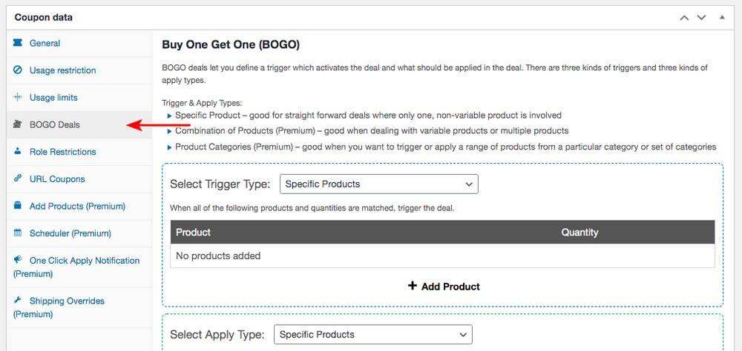Open One Click Apply Notification tab
The height and width of the screenshot is (351, 742).
click(x=84, y=261)
